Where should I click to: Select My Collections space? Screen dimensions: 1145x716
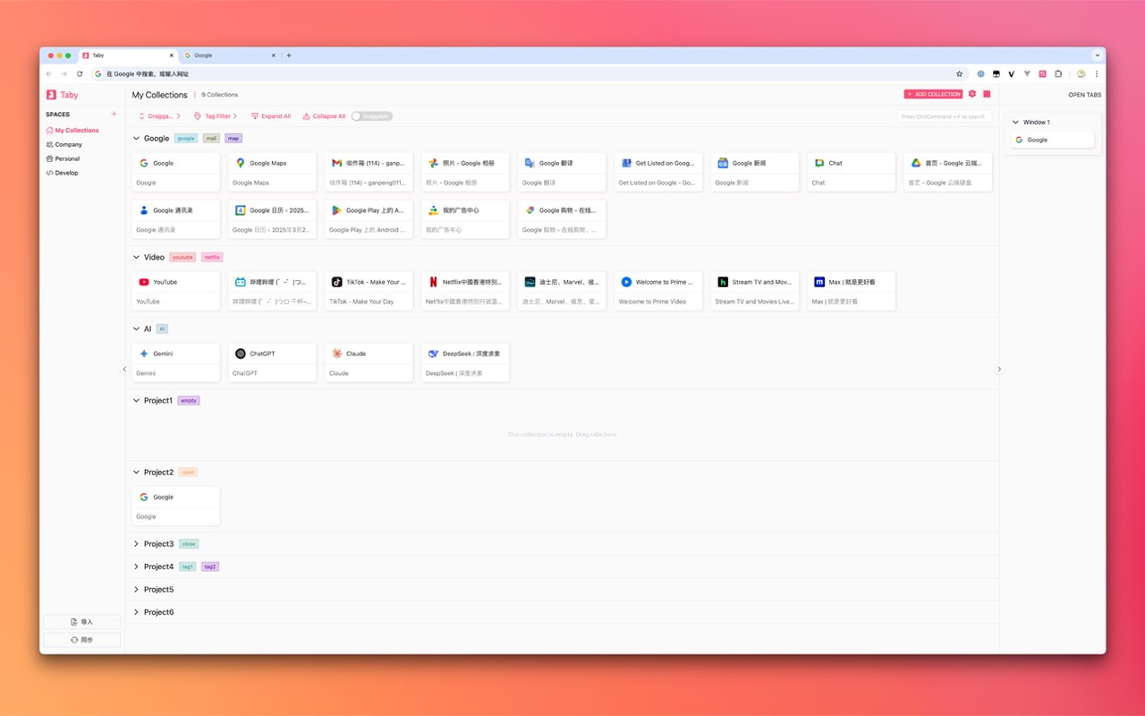(72, 131)
